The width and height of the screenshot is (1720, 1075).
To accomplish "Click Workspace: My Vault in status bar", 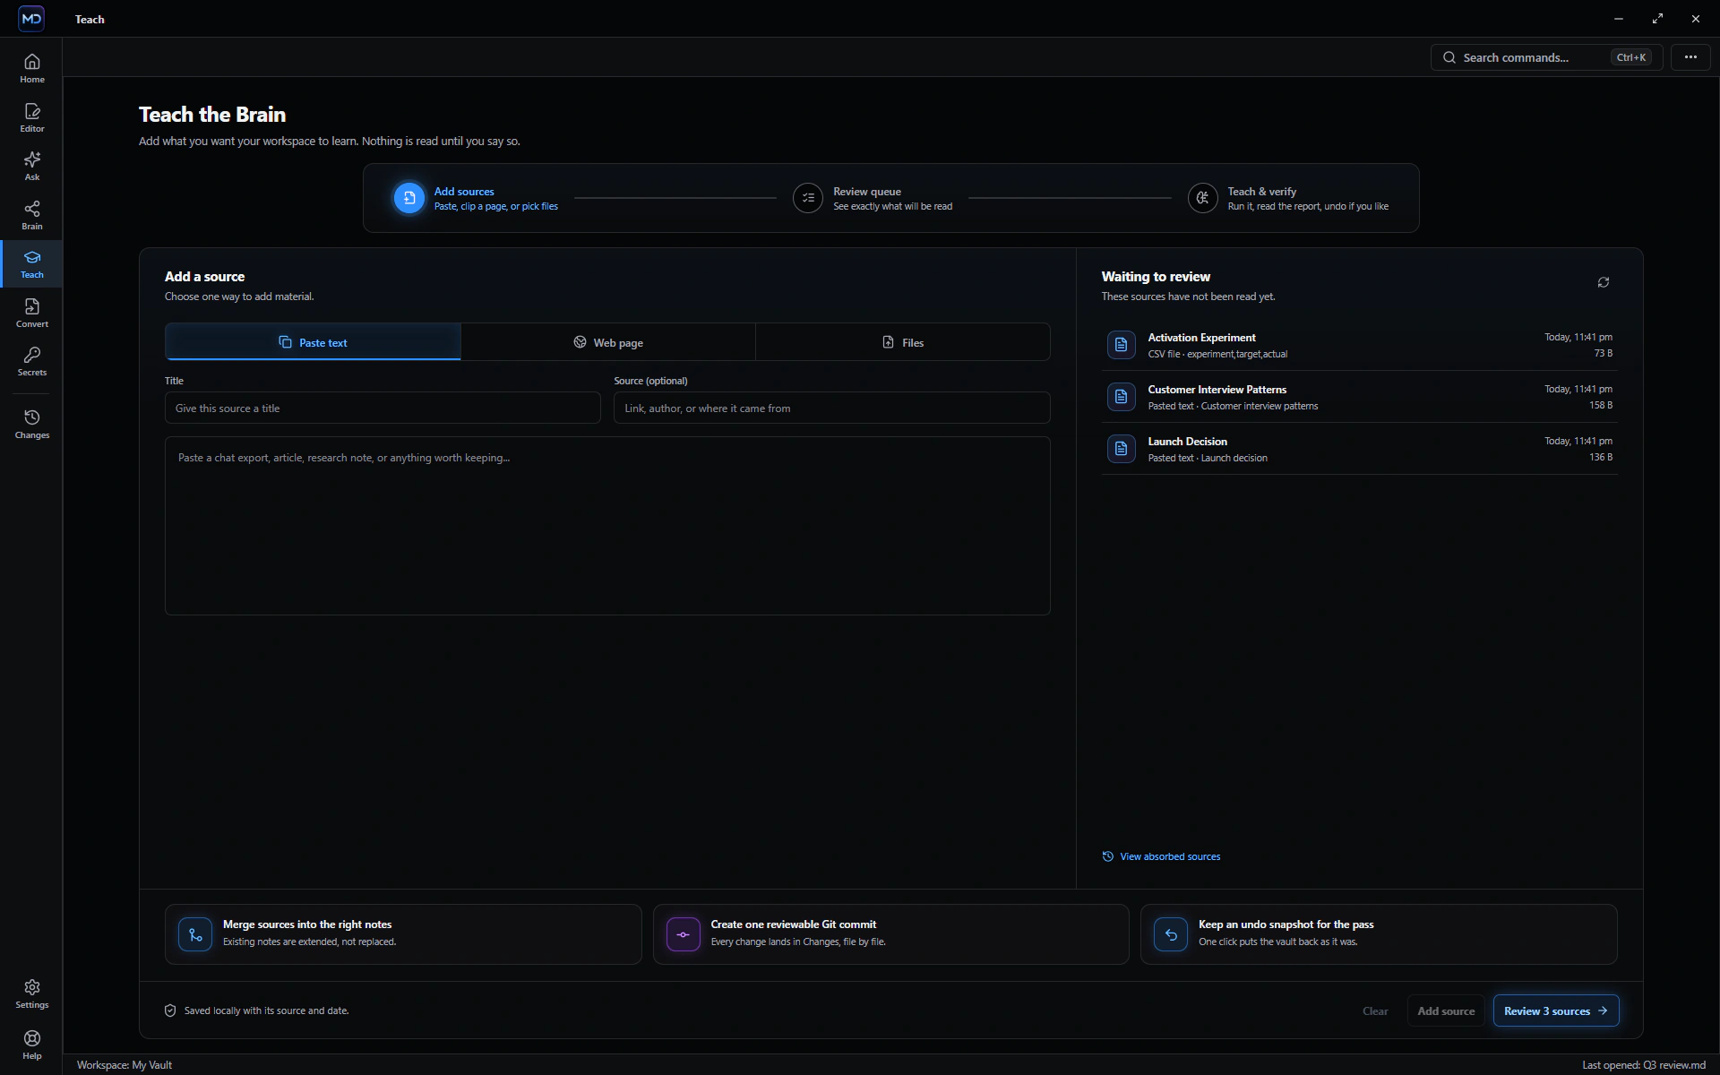I will (125, 1065).
